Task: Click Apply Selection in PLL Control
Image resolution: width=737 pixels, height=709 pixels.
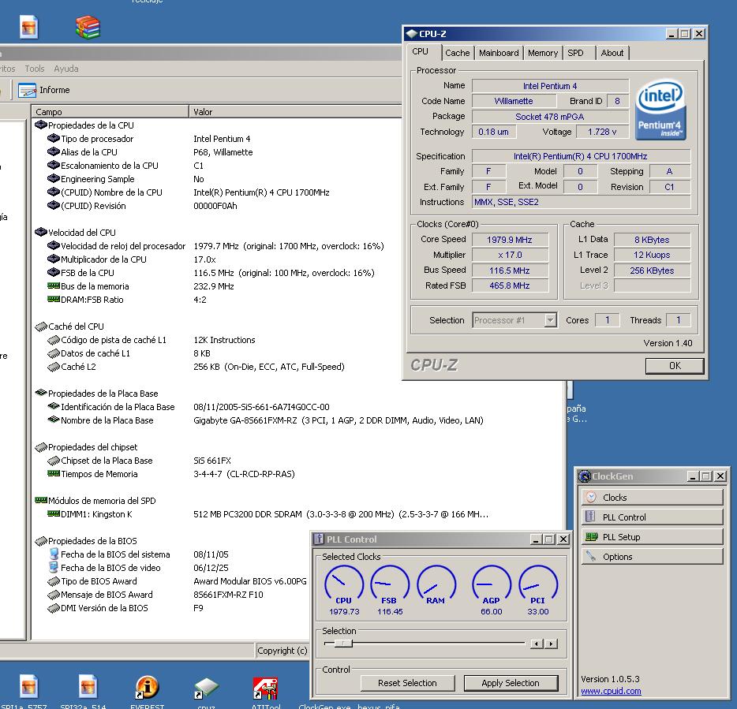Action: (x=511, y=683)
